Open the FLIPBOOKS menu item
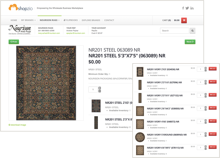Viewport: 220px width, 158px height. click(x=71, y=20)
